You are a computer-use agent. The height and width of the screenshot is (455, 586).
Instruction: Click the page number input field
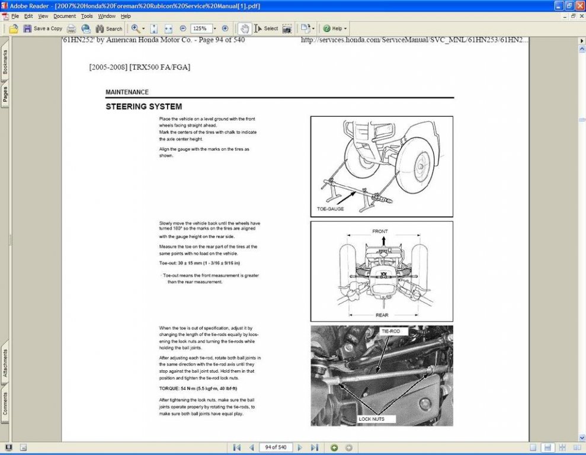(276, 447)
